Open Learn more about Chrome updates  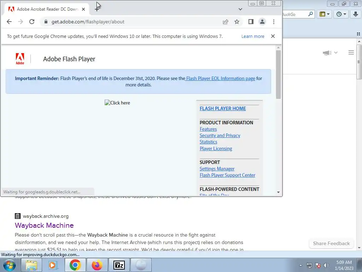point(253,36)
